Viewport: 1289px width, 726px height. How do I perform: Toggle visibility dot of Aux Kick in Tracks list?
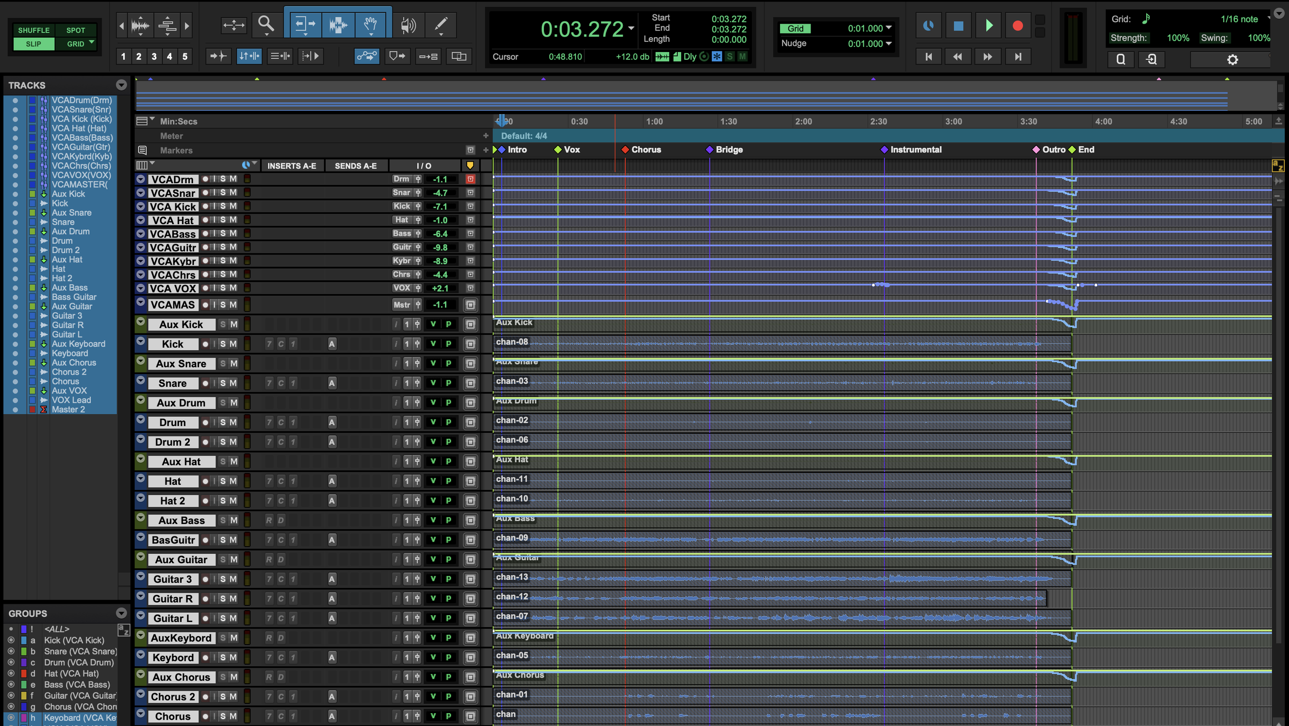[15, 194]
